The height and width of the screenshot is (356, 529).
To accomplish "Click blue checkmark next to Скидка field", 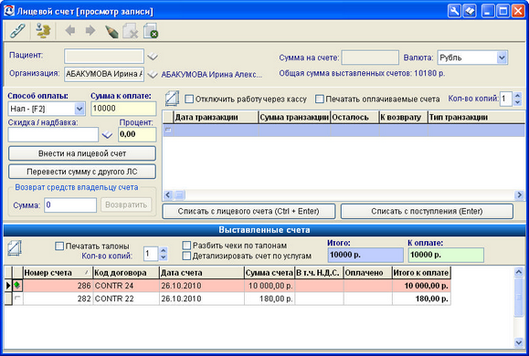I will [x=107, y=135].
